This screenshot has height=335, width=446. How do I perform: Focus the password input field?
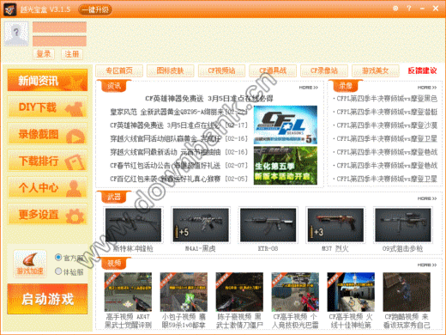[59, 41]
